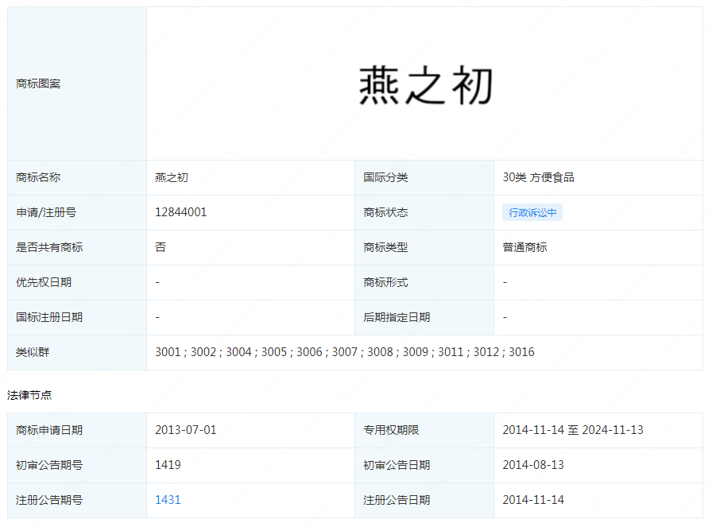Select the trademark name value 燕之初
Screen dimensions: 712x527
172,177
